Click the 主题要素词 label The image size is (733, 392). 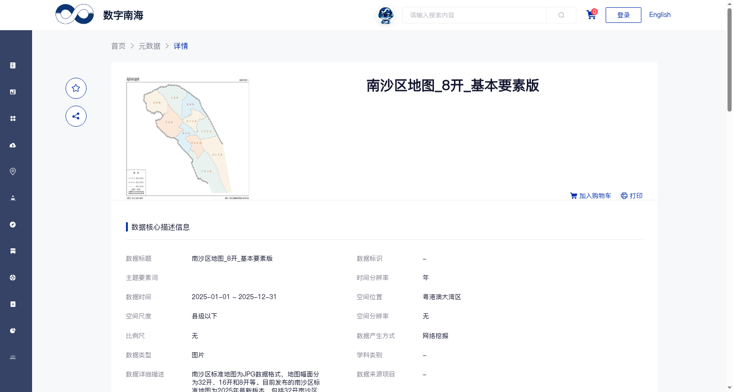(142, 278)
